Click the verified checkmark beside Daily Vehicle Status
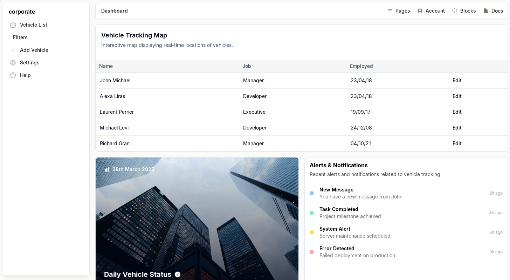The width and height of the screenshot is (510, 280). (178, 274)
